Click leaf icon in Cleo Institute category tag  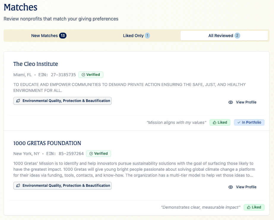click(18, 101)
